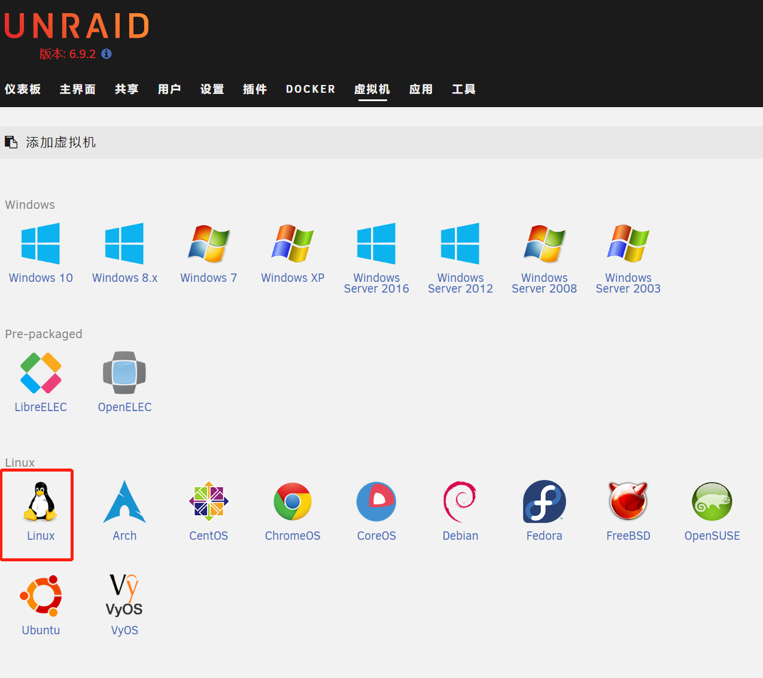Click the Linux penguin icon
763x678 pixels.
(x=41, y=501)
